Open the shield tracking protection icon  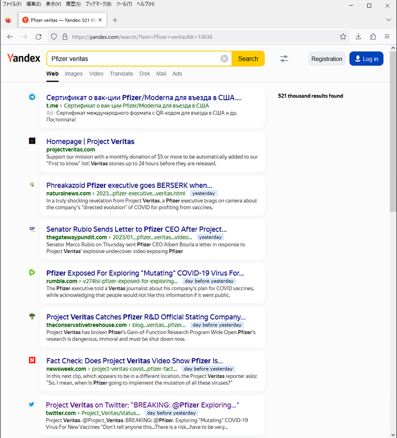point(54,37)
